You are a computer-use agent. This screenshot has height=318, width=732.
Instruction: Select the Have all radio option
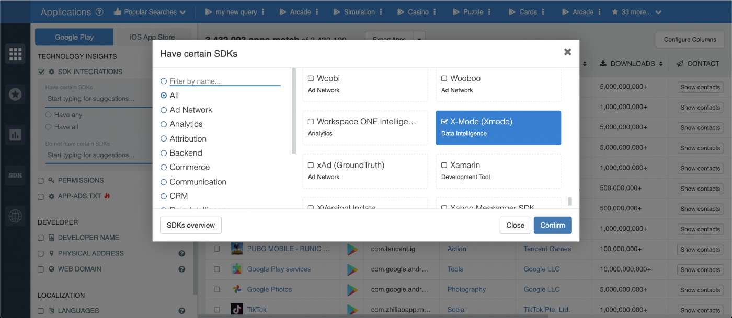(48, 127)
